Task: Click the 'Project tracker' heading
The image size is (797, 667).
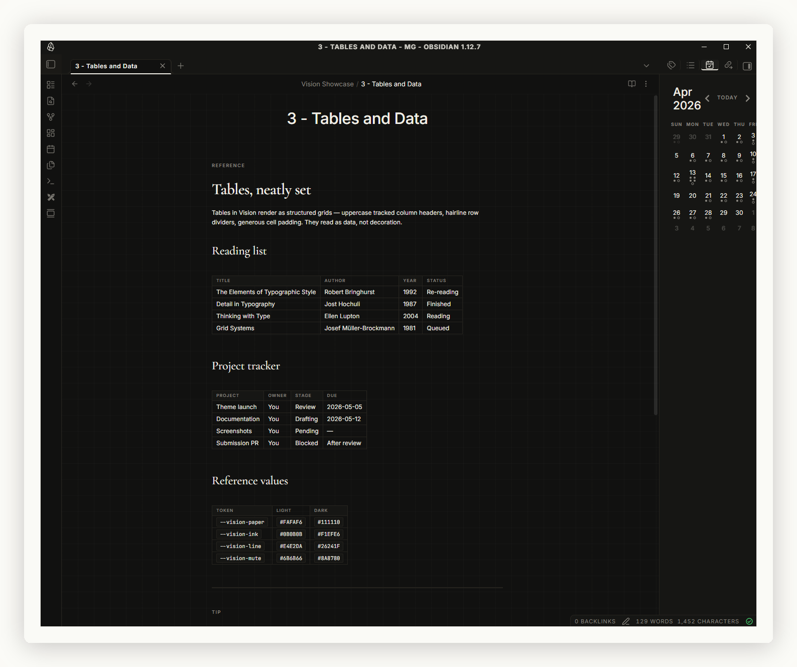Action: (x=246, y=366)
